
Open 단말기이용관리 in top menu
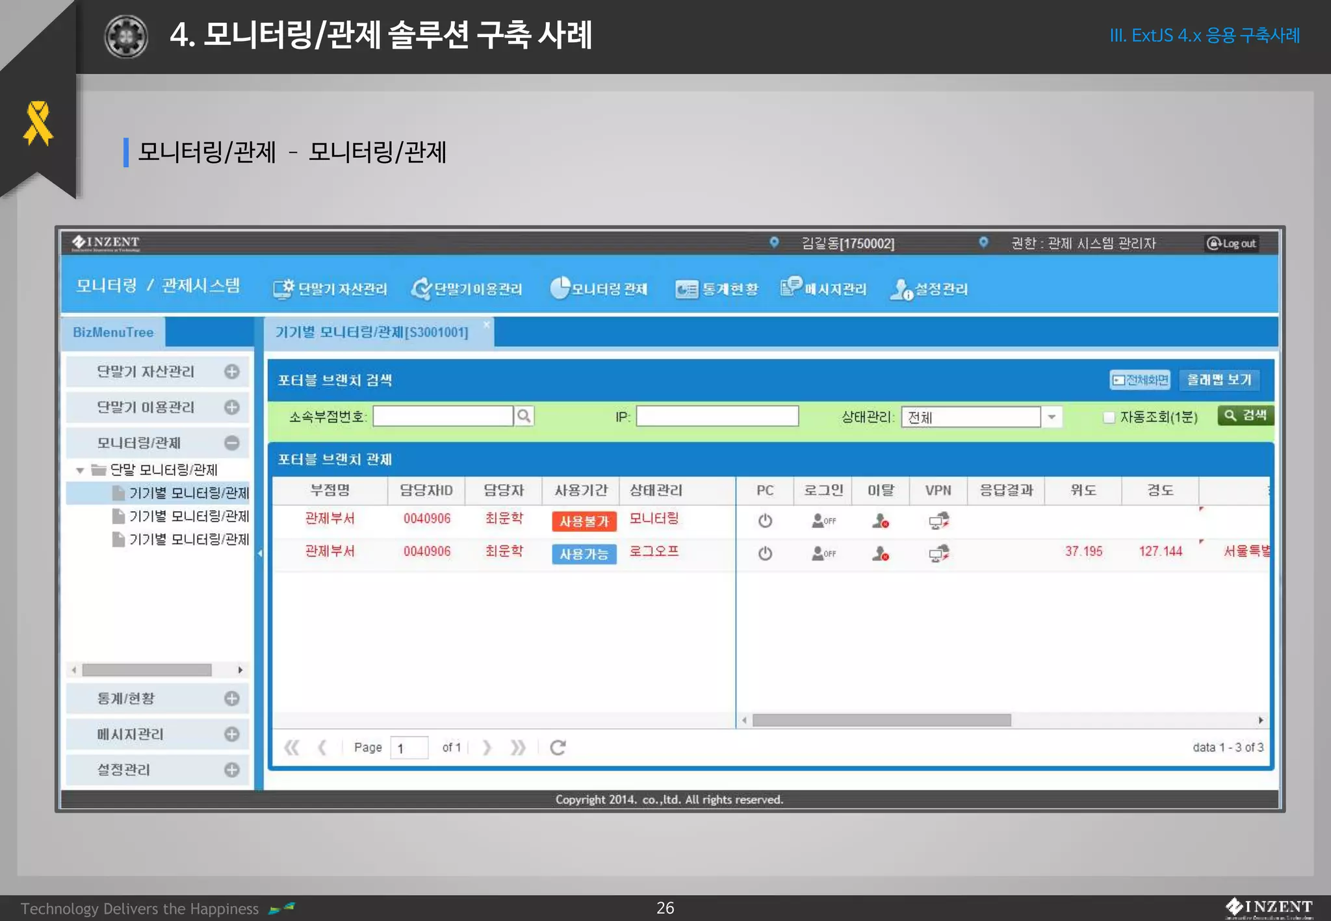467,289
